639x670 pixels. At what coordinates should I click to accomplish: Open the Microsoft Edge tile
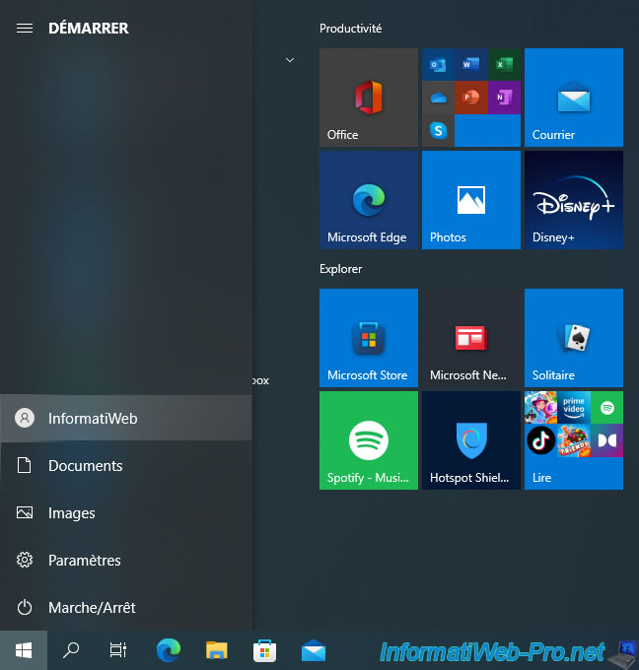point(368,200)
